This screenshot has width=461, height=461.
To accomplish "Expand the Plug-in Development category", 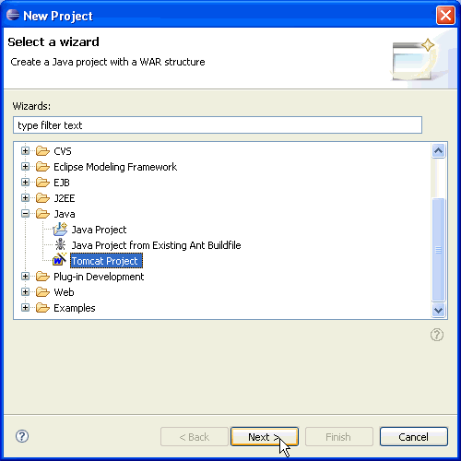I will (x=26, y=277).
